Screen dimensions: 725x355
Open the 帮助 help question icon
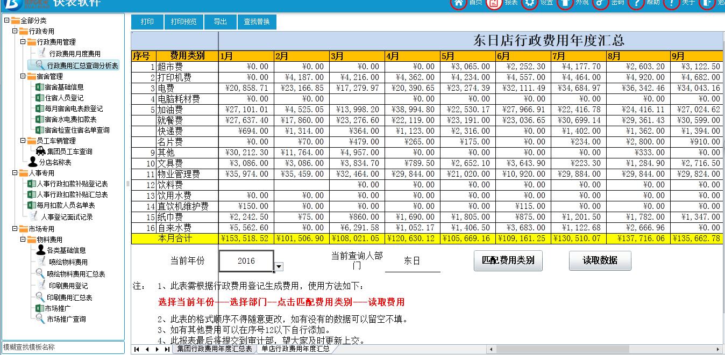[x=636, y=3]
